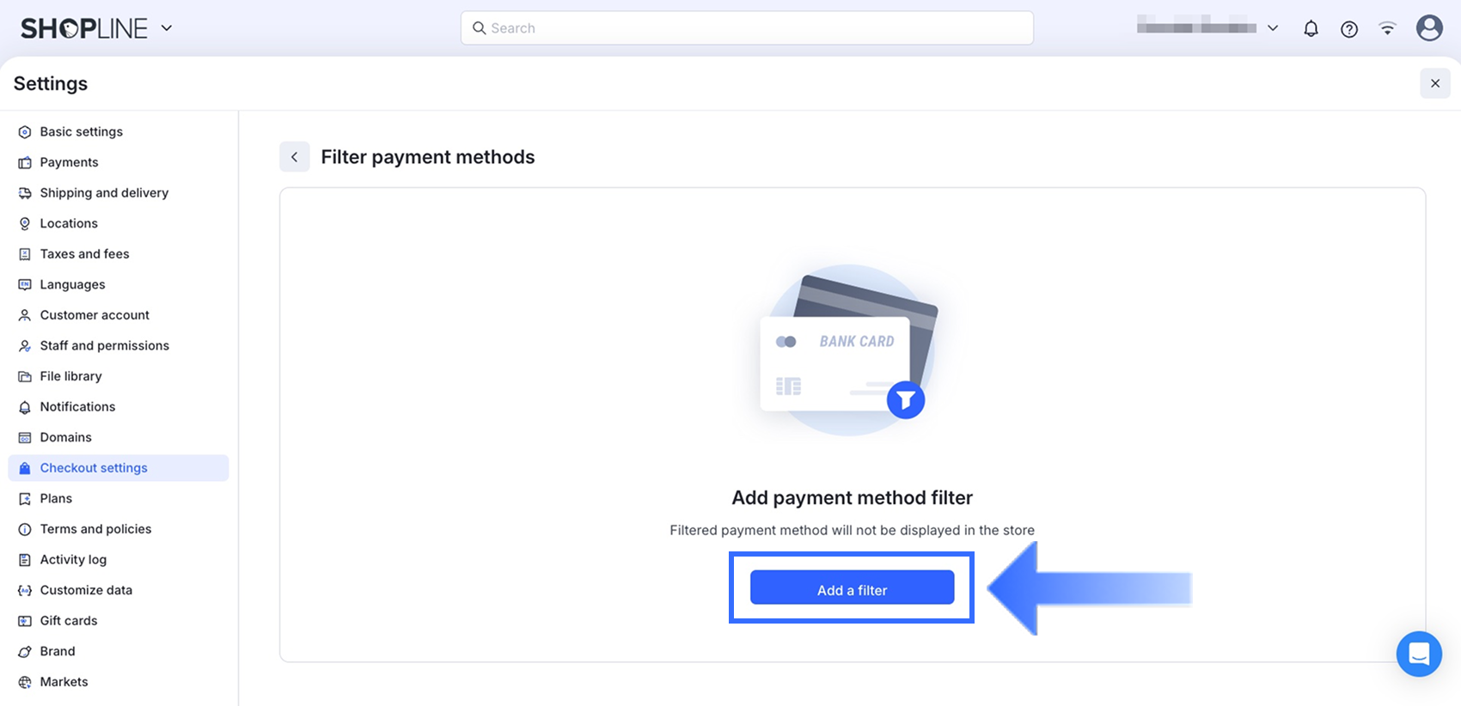Click the Add a filter button
Screen dimensions: 1461x706
point(852,589)
